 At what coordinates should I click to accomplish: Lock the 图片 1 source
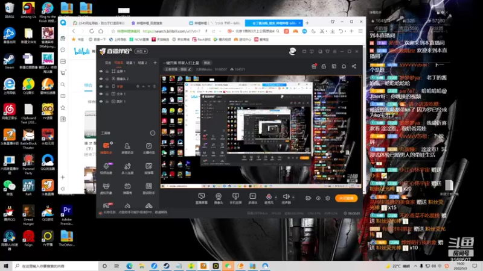107,101
